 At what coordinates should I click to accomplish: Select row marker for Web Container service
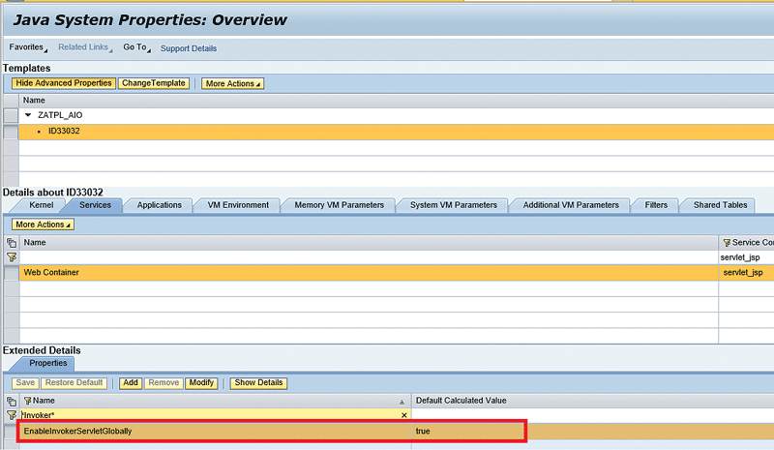point(11,273)
